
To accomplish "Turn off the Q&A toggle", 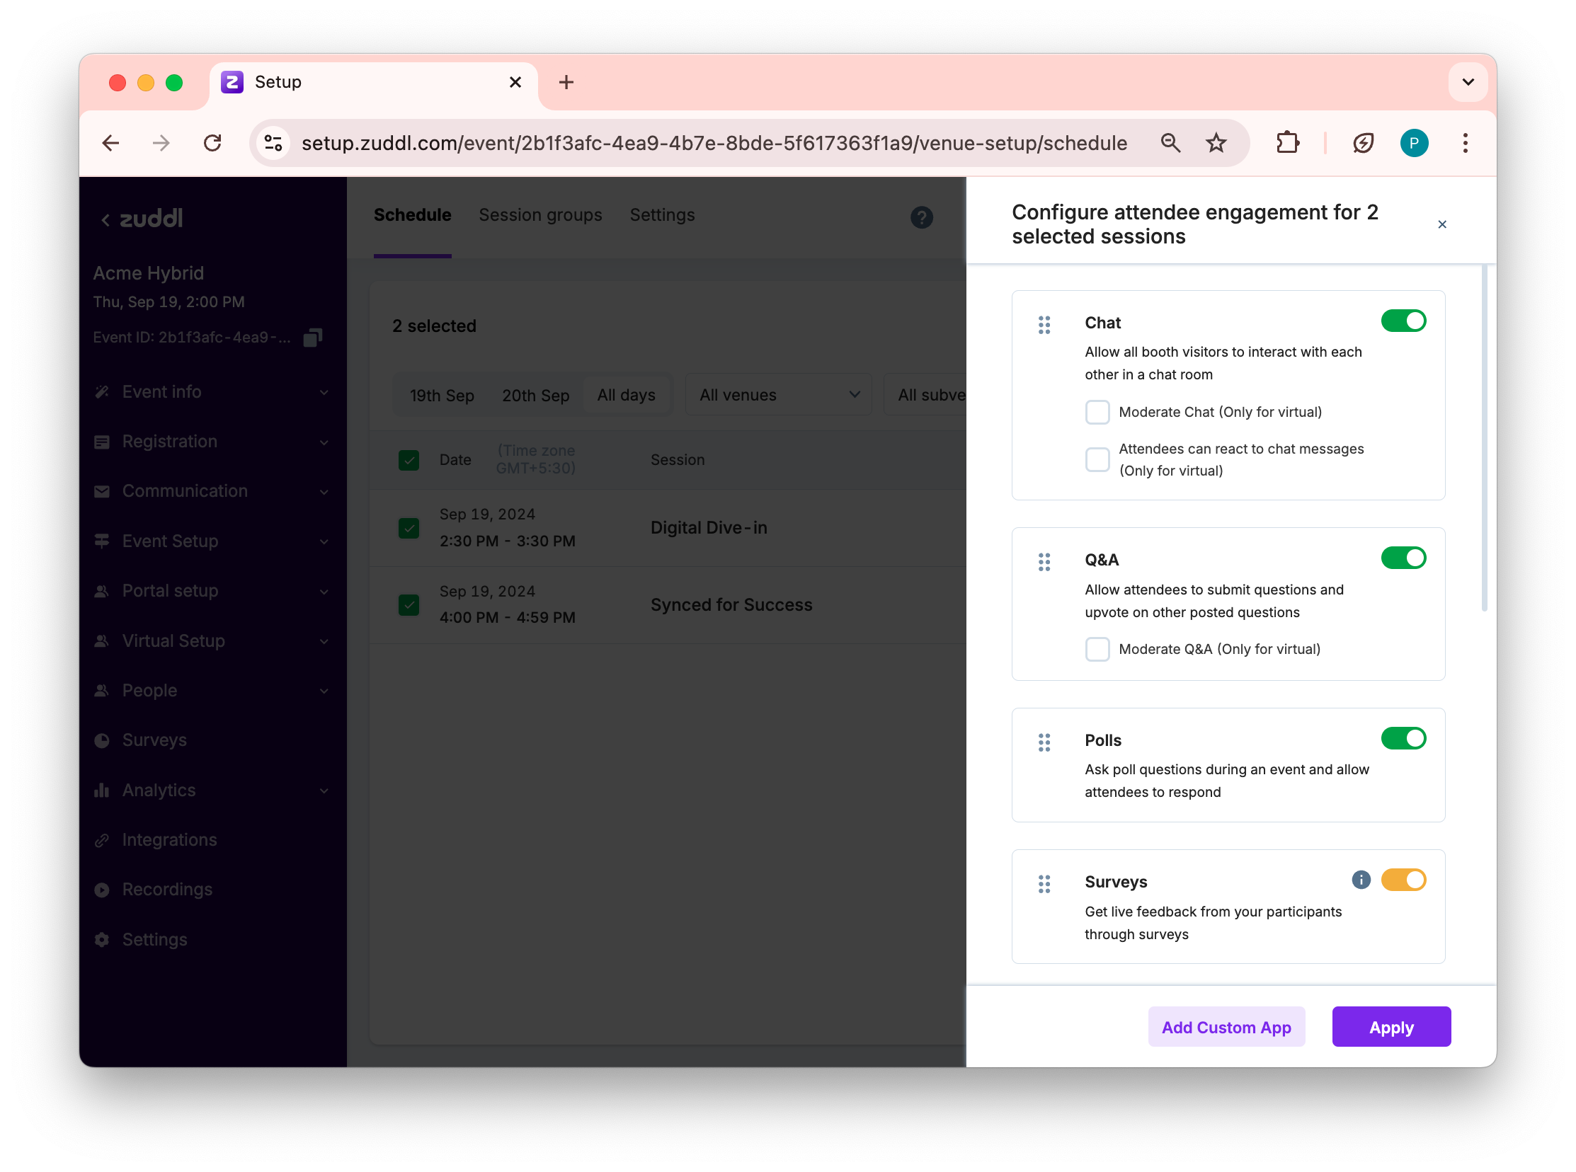I will point(1403,558).
